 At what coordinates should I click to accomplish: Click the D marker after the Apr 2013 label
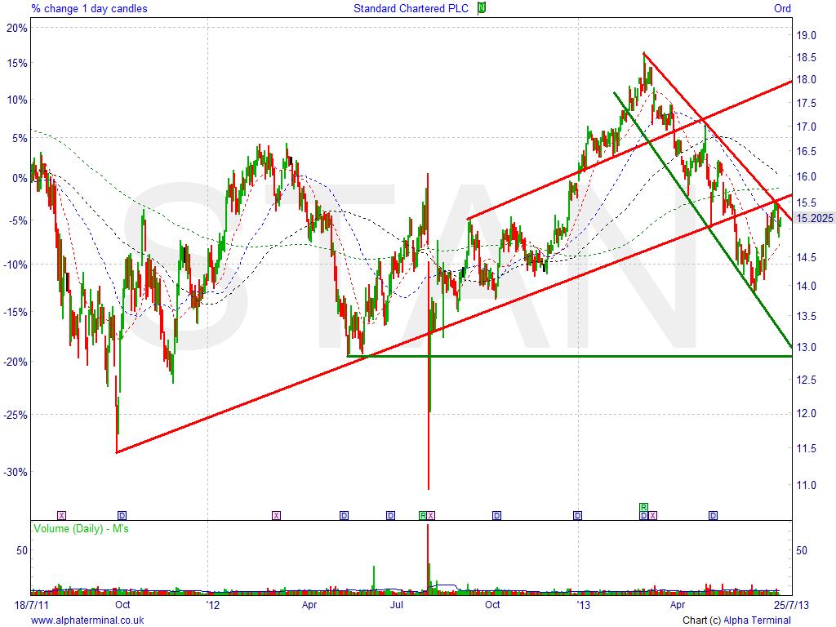(713, 515)
